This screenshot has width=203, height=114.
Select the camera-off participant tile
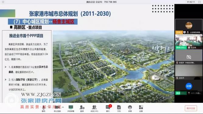pyautogui.click(x=189, y=57)
